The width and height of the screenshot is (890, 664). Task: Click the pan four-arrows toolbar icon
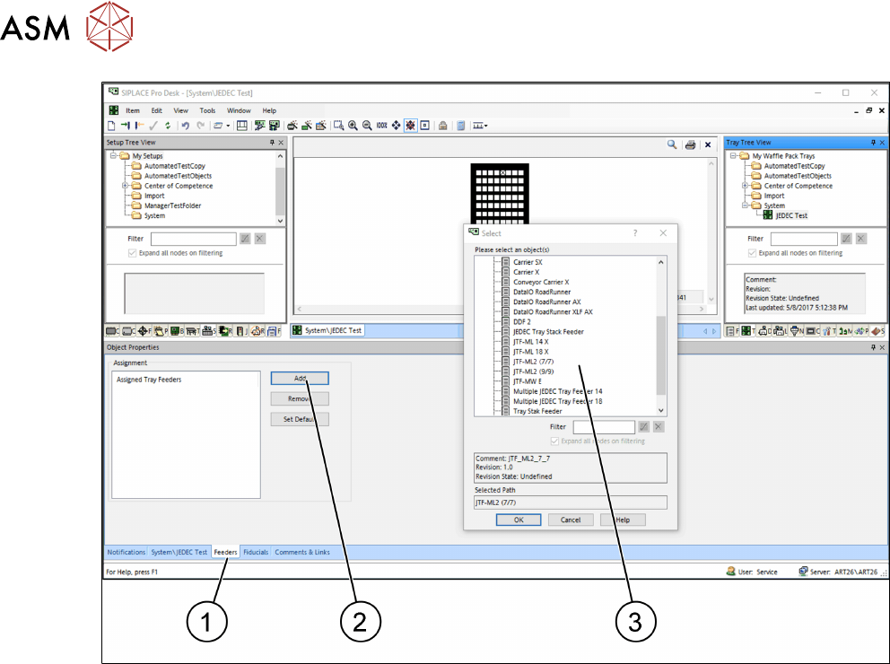tap(397, 126)
